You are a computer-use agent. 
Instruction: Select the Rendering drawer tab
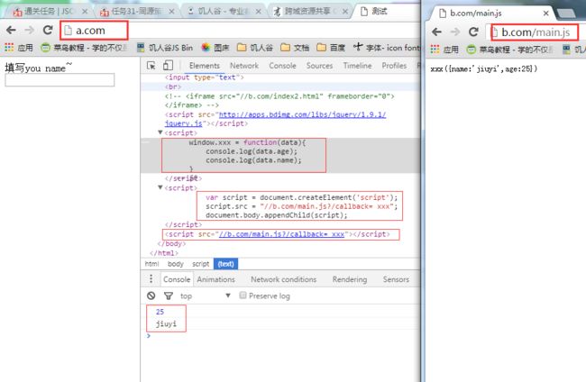click(x=350, y=279)
